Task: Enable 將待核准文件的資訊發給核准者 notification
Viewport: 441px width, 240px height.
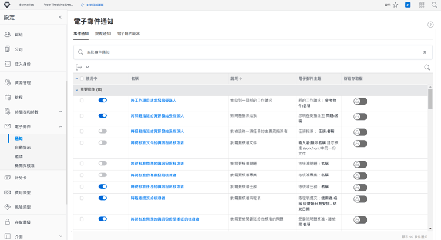Action: pos(103,143)
